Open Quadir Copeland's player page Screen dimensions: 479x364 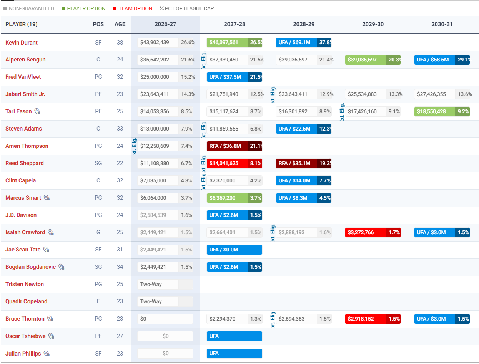(x=27, y=301)
